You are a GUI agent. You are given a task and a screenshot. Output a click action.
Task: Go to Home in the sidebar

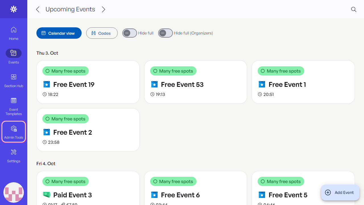[x=13, y=33]
